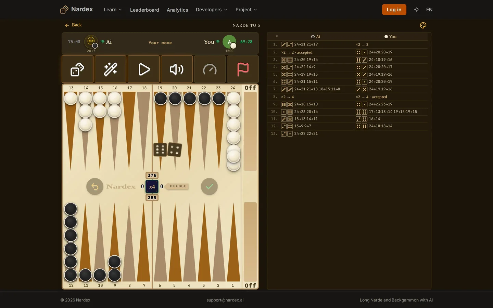Click move 10 notation 17›13:18›14:19›15:19›15
493x308 pixels.
393,112
